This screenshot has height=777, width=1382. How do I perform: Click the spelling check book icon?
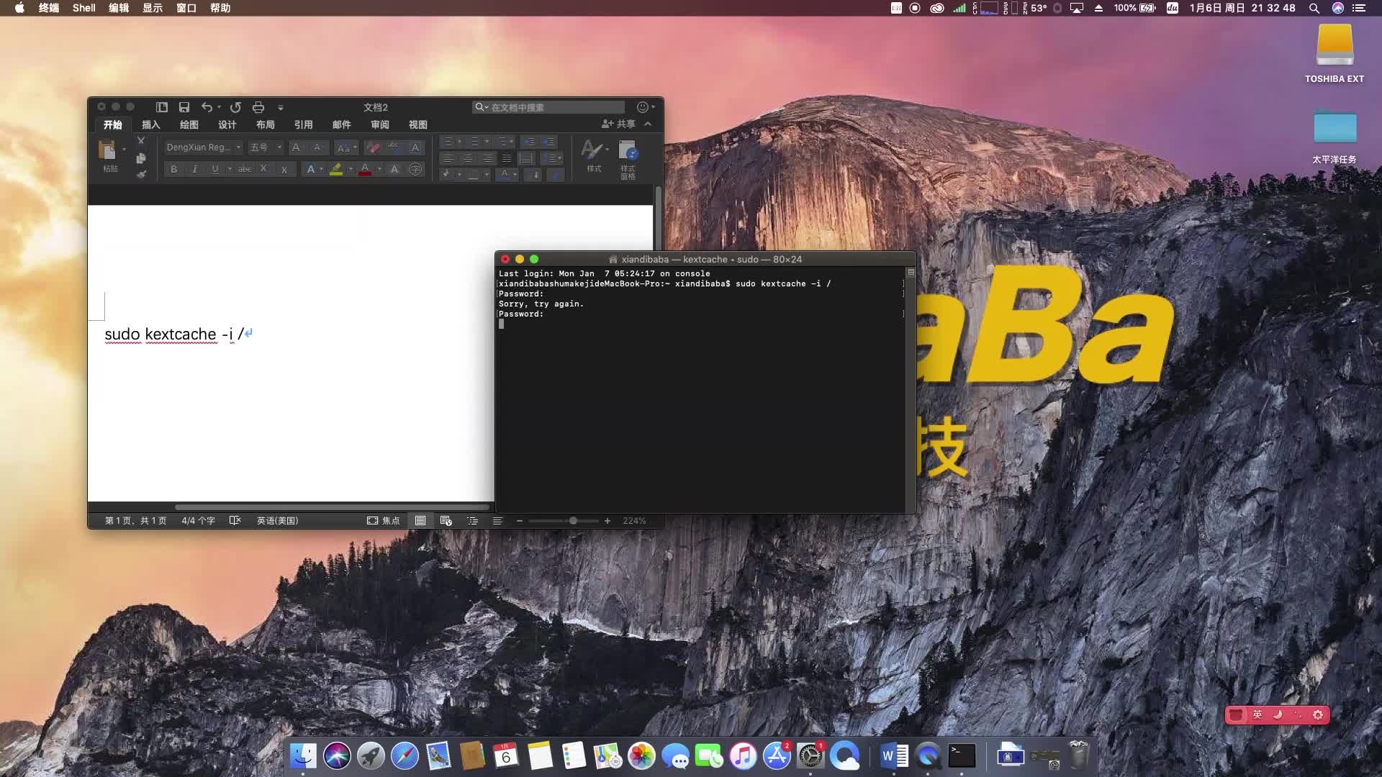tap(235, 520)
